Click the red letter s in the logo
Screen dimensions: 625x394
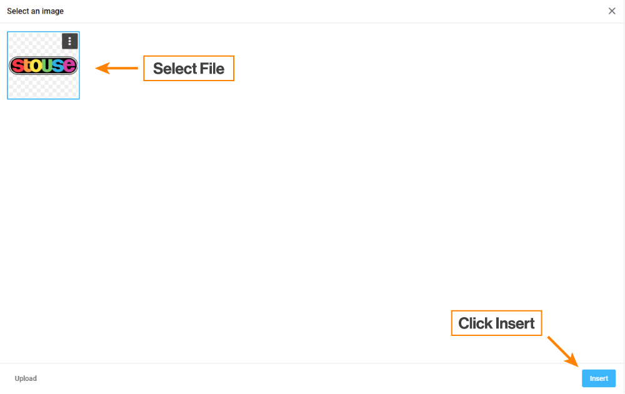click(16, 66)
